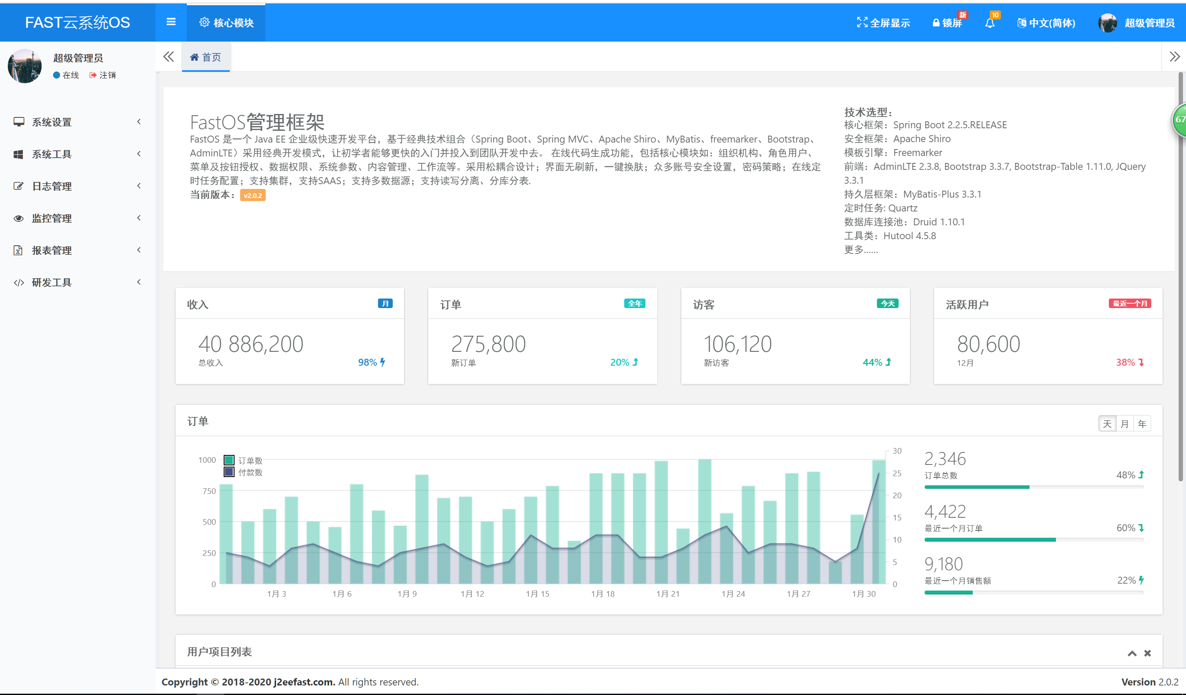Click the 研发工具 code icon

pyautogui.click(x=19, y=283)
